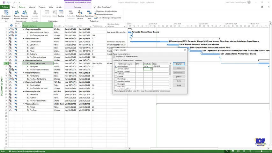
Task: Click the second view shortcut icon in status bar
Action: coord(233,151)
